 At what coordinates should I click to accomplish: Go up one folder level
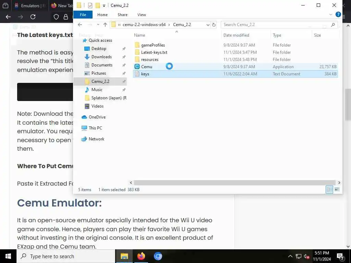[105, 25]
